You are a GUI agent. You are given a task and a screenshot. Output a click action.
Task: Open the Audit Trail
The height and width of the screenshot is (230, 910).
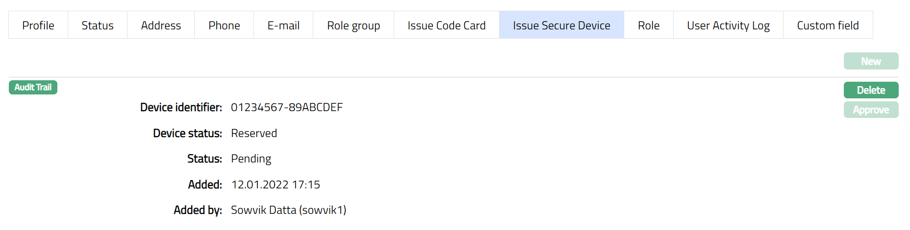coord(33,87)
